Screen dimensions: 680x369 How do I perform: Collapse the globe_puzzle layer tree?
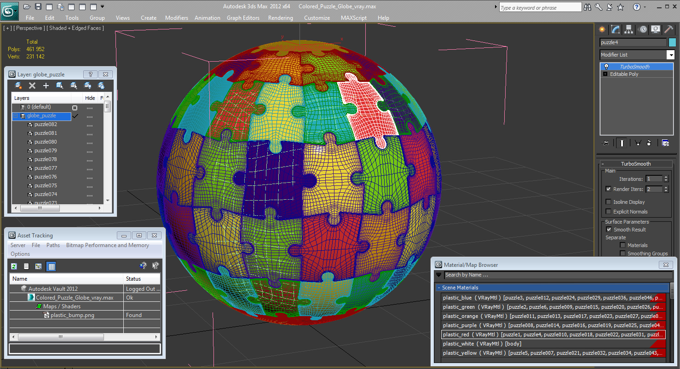click(x=16, y=116)
